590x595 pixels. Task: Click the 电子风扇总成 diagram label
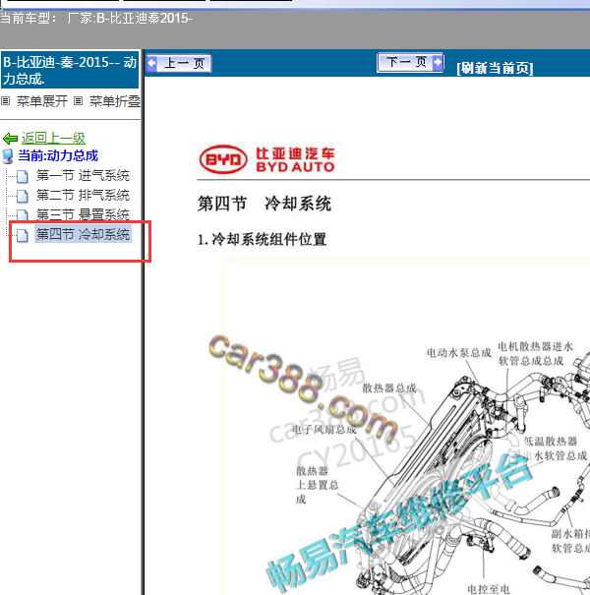click(x=324, y=430)
